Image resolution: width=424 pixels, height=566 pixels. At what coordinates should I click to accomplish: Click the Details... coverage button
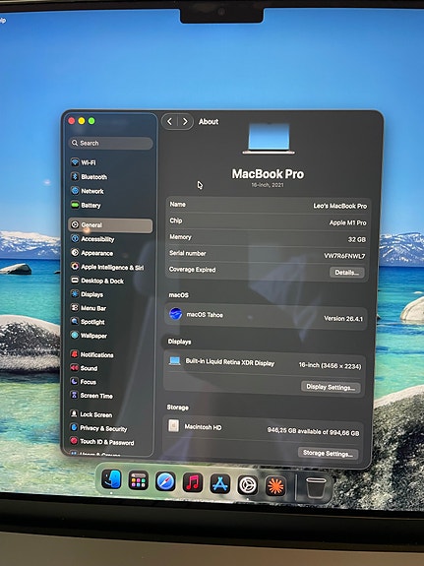coord(346,273)
